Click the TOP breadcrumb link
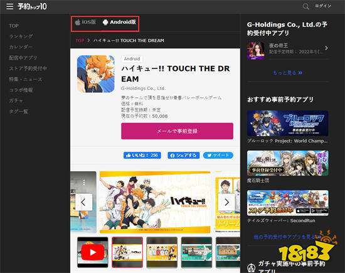The width and height of the screenshot is (345, 273). click(x=80, y=41)
